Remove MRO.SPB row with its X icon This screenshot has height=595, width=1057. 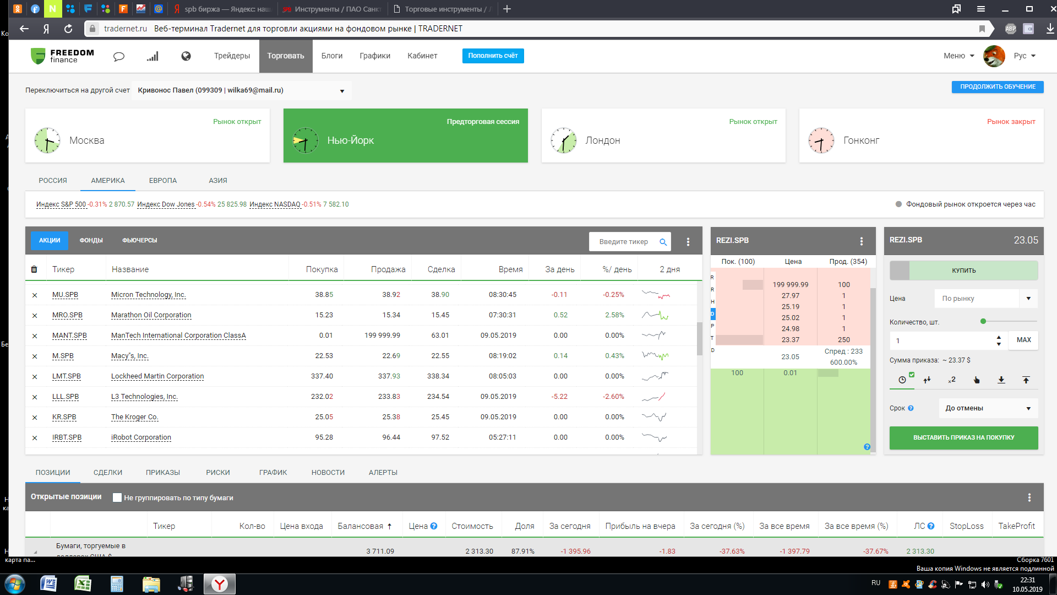tap(35, 316)
